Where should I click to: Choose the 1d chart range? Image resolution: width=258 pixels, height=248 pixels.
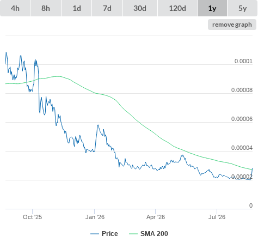(x=77, y=8)
